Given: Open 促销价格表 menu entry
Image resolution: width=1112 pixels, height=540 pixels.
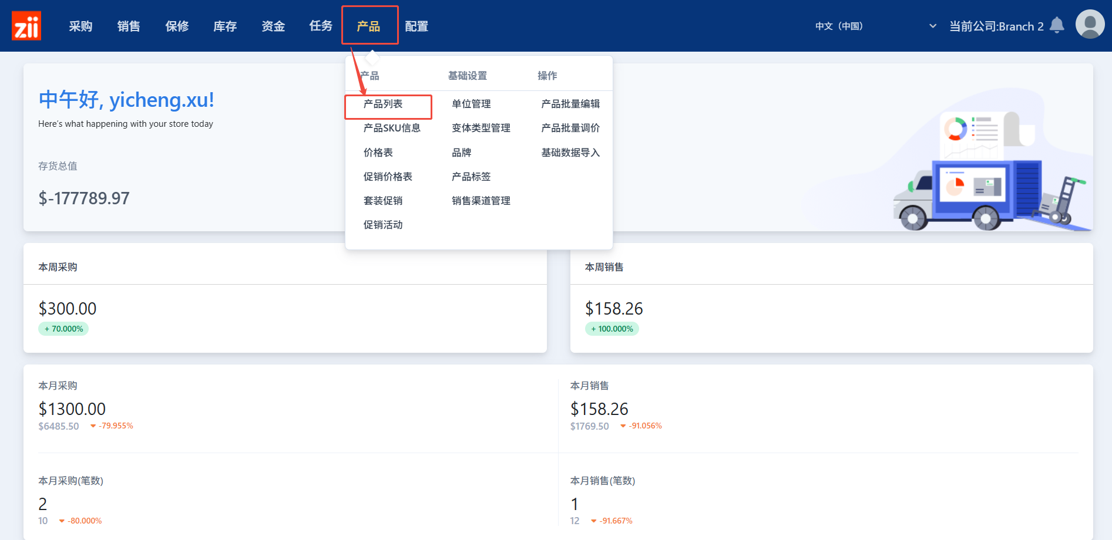Looking at the screenshot, I should pyautogui.click(x=388, y=177).
